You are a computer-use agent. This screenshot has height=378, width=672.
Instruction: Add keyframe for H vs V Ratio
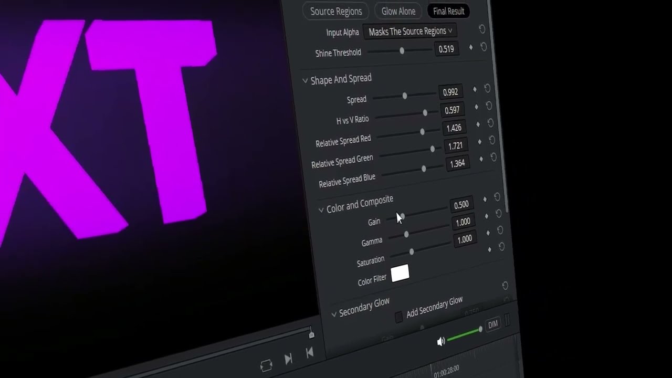click(476, 107)
